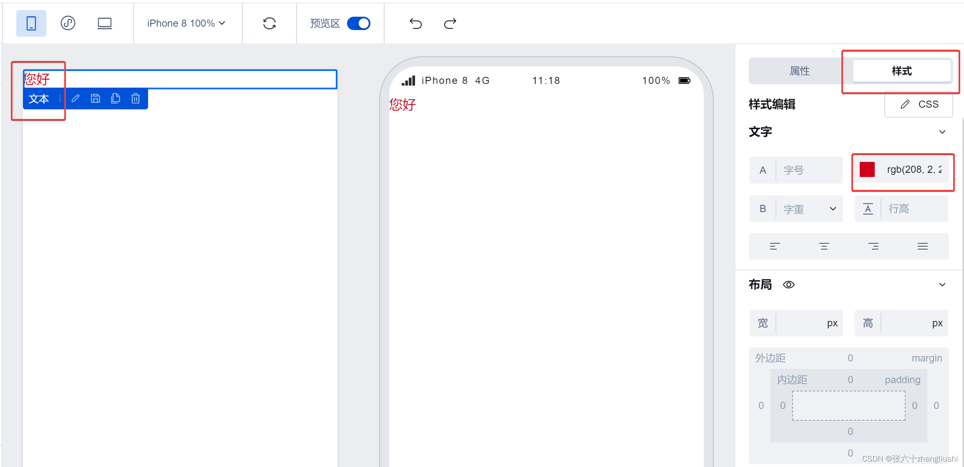Toggle the 布局 eye visibility icon

788,285
